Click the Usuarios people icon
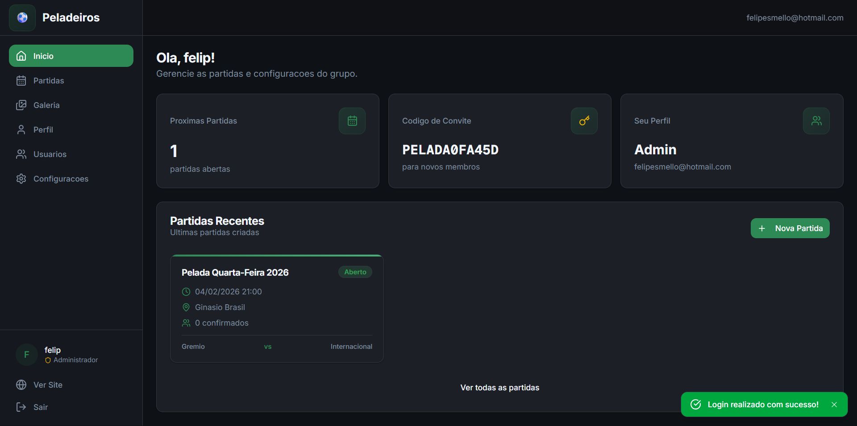The image size is (857, 426). tap(21, 154)
